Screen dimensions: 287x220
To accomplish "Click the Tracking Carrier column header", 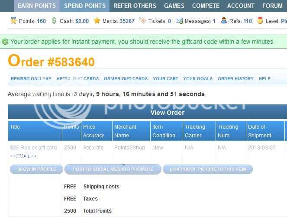I will (x=199, y=131).
